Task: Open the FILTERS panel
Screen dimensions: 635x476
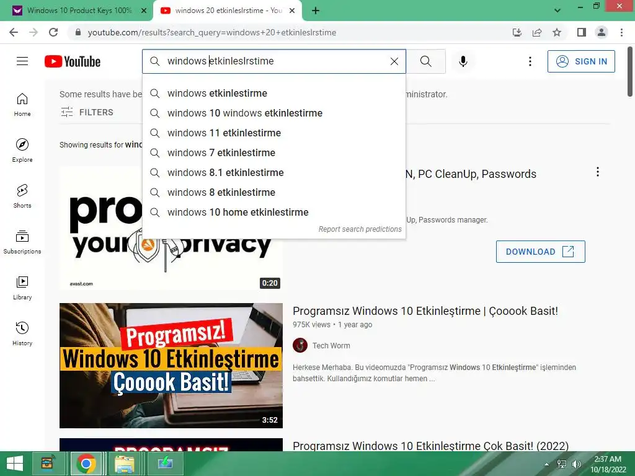Action: (87, 112)
